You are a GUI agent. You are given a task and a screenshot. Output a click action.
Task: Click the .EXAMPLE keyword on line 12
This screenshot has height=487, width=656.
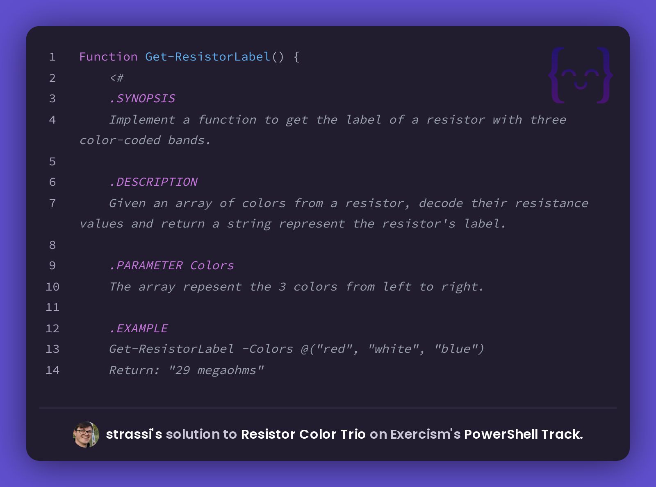[138, 329]
